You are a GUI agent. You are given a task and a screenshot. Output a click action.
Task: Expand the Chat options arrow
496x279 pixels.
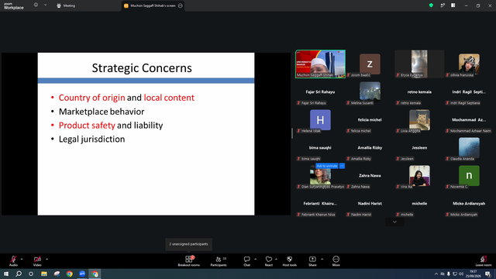pyautogui.click(x=255, y=259)
